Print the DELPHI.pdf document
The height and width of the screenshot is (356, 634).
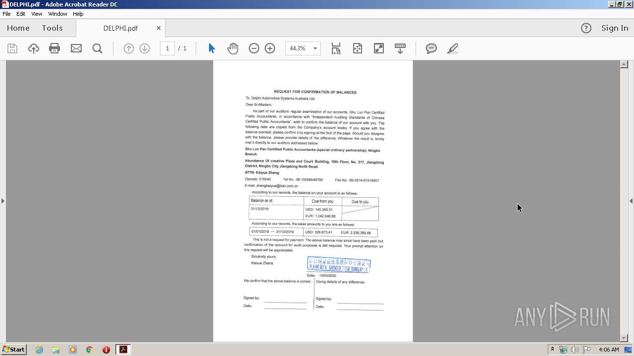54,48
